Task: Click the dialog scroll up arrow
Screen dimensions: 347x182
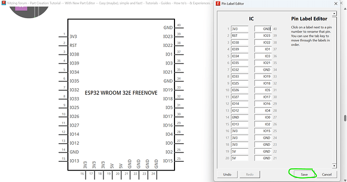Action: point(334,14)
